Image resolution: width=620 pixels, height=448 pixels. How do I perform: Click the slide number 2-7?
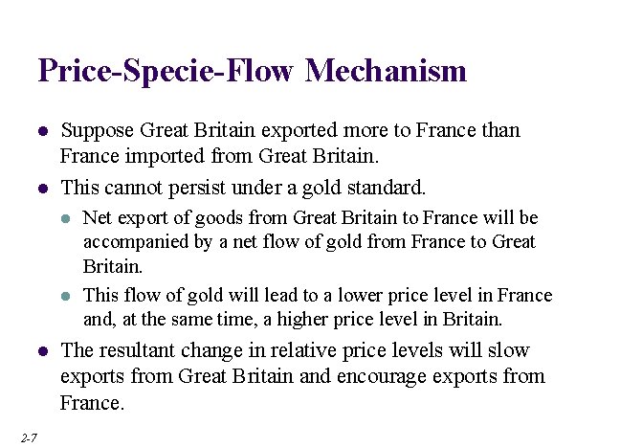pyautogui.click(x=27, y=437)
